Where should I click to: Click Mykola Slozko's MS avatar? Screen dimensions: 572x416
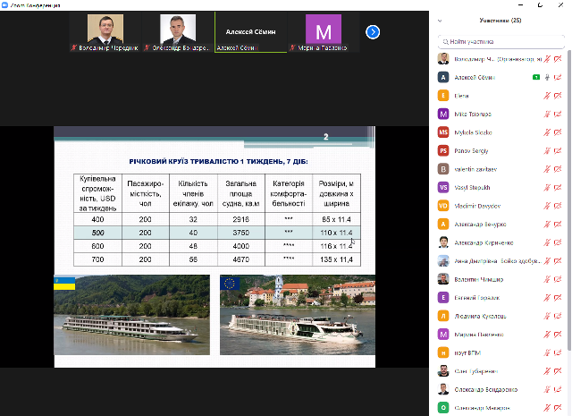[x=442, y=132]
